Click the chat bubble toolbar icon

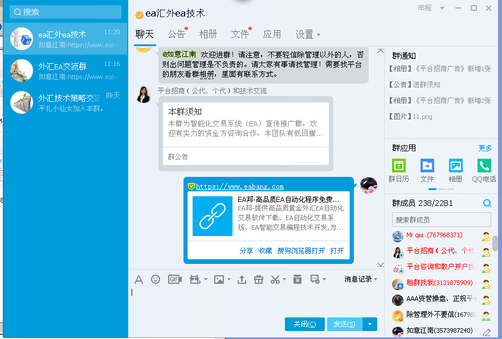tap(315, 280)
